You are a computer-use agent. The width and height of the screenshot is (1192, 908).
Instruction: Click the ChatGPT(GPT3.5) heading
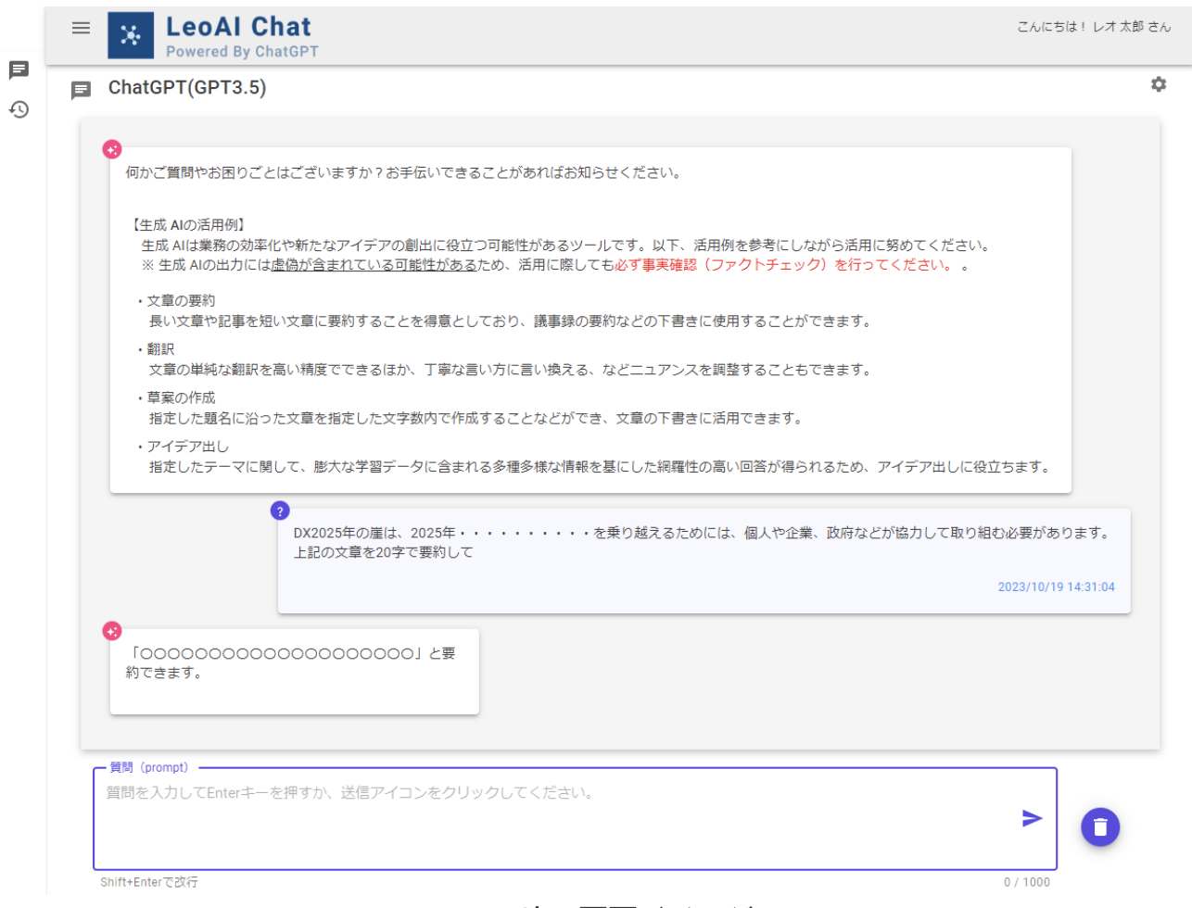pos(187,88)
